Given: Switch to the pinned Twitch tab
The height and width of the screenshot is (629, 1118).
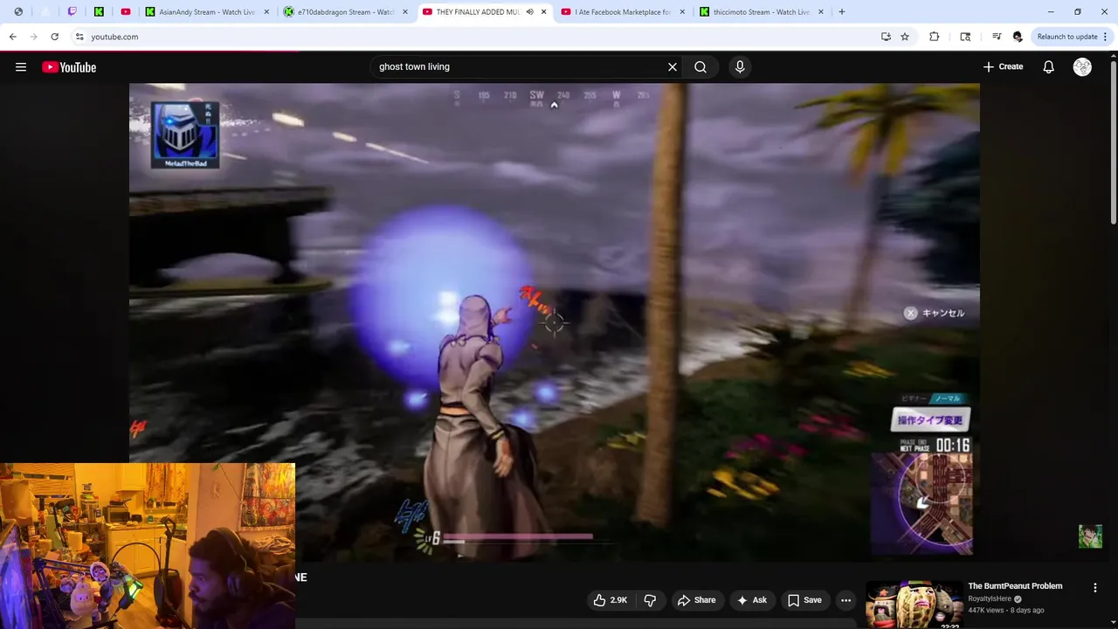Looking at the screenshot, I should tap(72, 12).
